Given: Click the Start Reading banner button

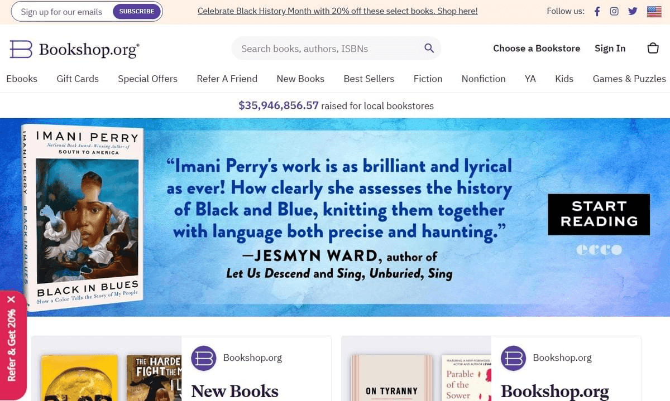Looking at the screenshot, I should coord(599,214).
